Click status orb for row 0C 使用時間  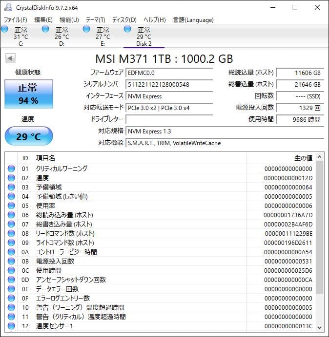pos(11,270)
